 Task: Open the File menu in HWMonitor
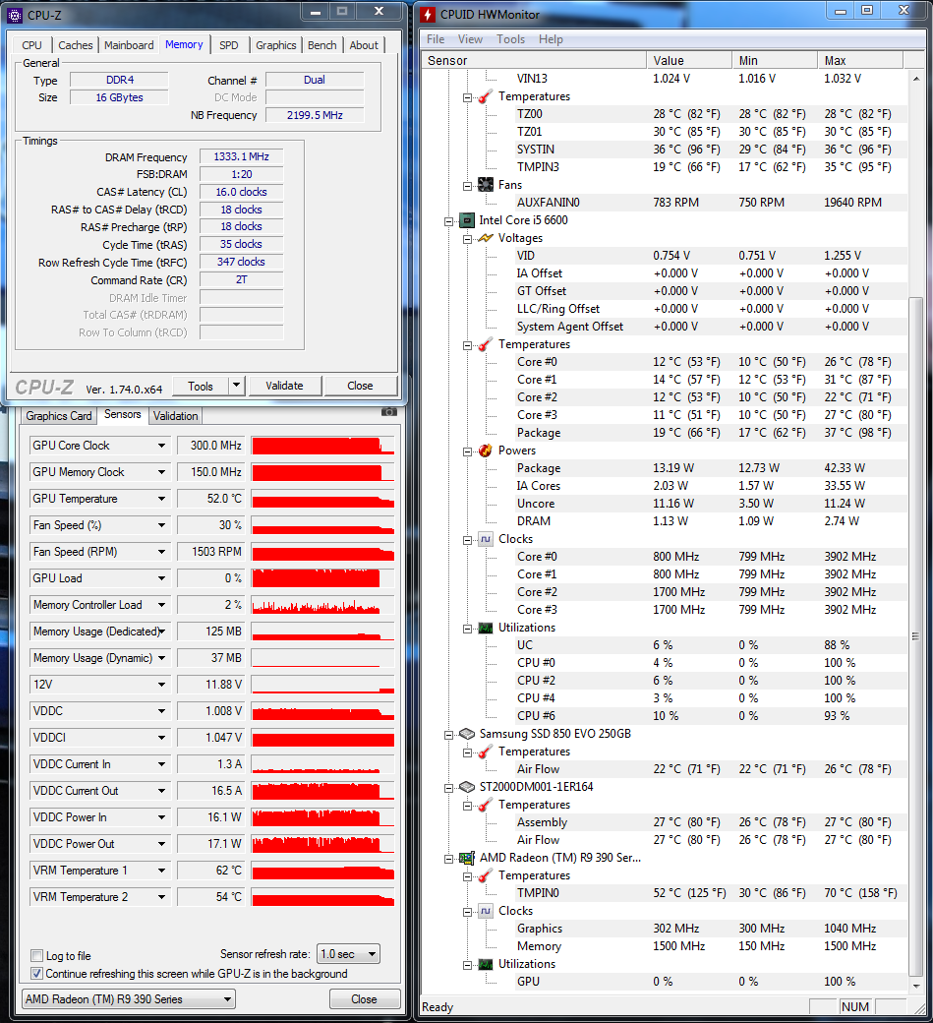click(x=436, y=39)
